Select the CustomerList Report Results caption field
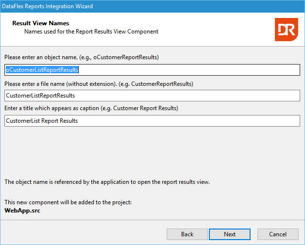Viewport: 305px width, 245px height. pyautogui.click(x=152, y=121)
